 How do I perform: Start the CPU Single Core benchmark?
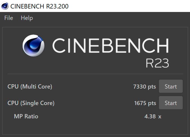(x=171, y=103)
